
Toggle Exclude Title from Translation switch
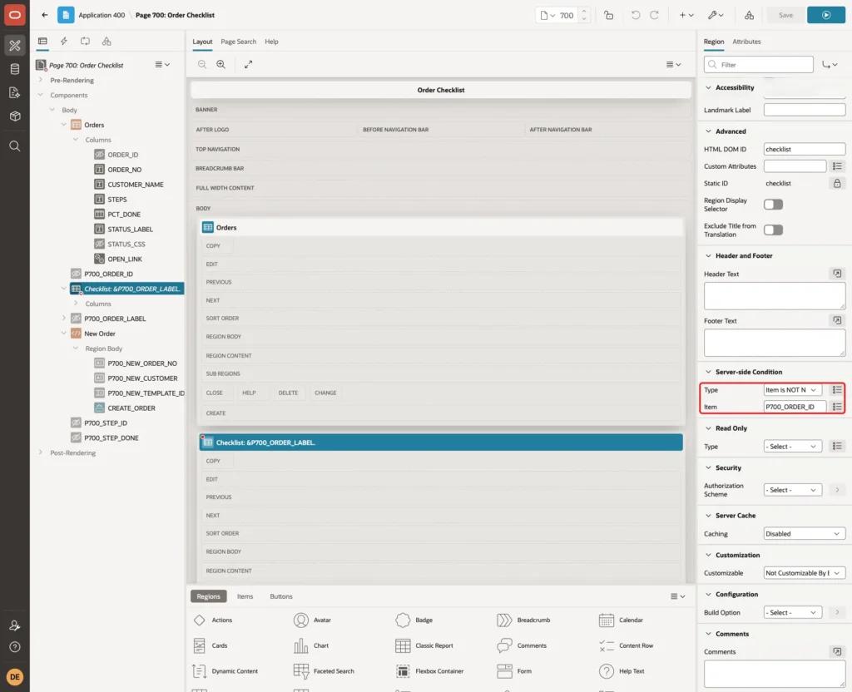pyautogui.click(x=773, y=230)
